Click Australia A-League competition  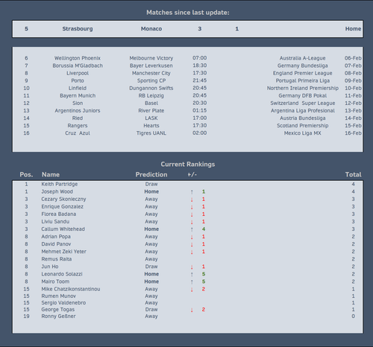(302, 58)
